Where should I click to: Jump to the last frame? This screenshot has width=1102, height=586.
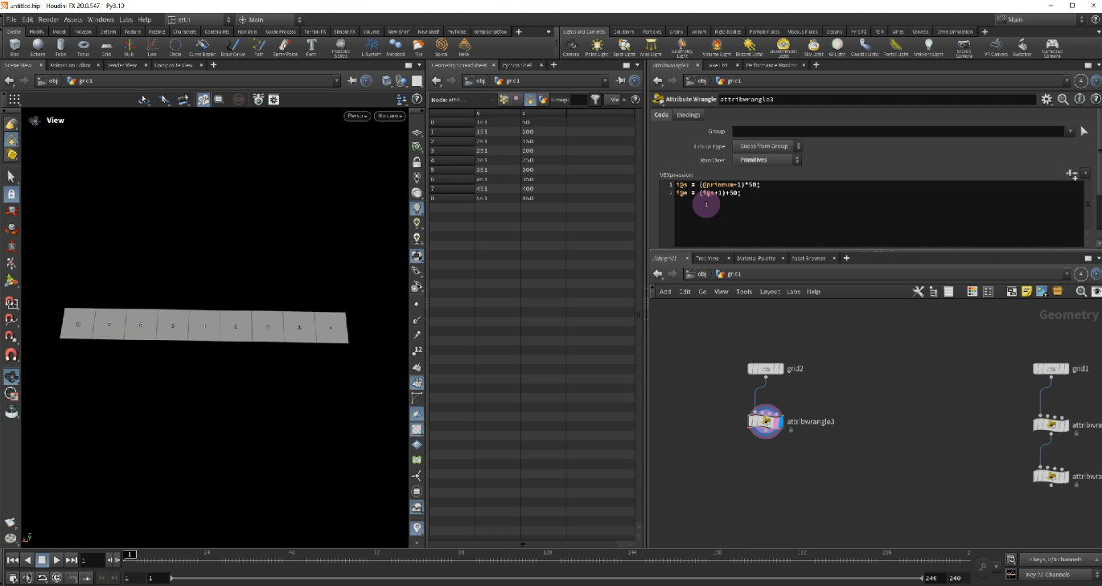(x=72, y=559)
